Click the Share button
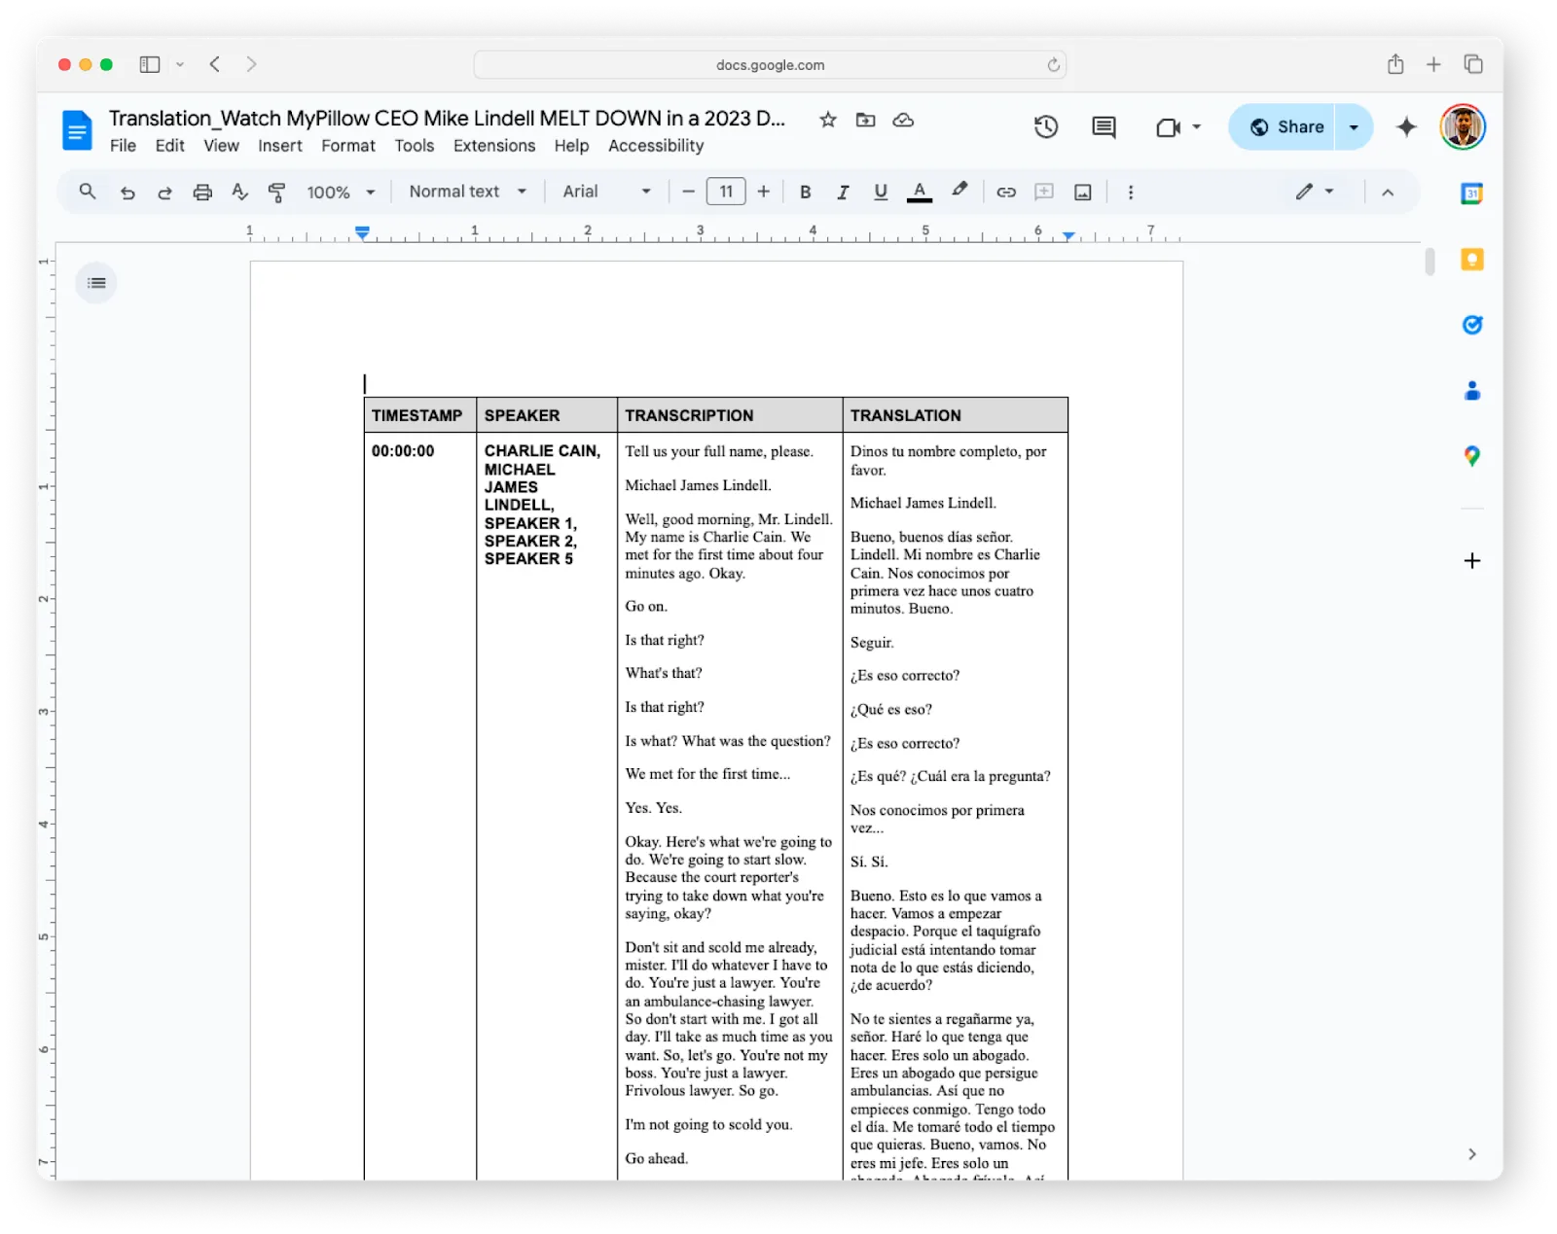This screenshot has height=1234, width=1557. pos(1283,127)
